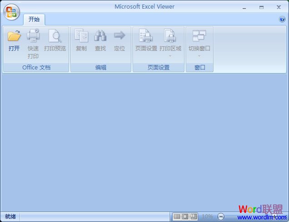Screen dimensions: 289x222
Task: Click the 编辑 group label
Action: click(x=101, y=67)
